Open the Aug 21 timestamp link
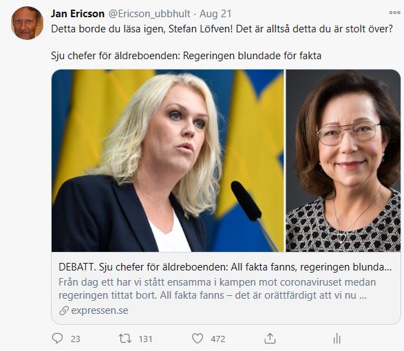Screen dimensions: 404x351 coord(215,14)
